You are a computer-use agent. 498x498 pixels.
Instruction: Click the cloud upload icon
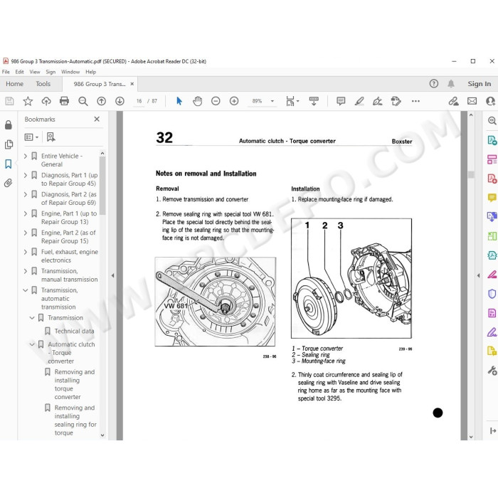tap(46, 101)
